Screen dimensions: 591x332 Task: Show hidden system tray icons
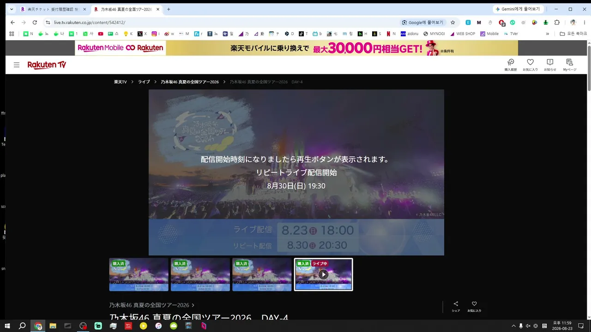[513, 326]
